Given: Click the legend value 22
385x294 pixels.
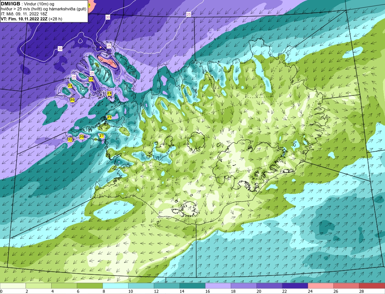Looking at the screenshot, I should coord(285,291).
